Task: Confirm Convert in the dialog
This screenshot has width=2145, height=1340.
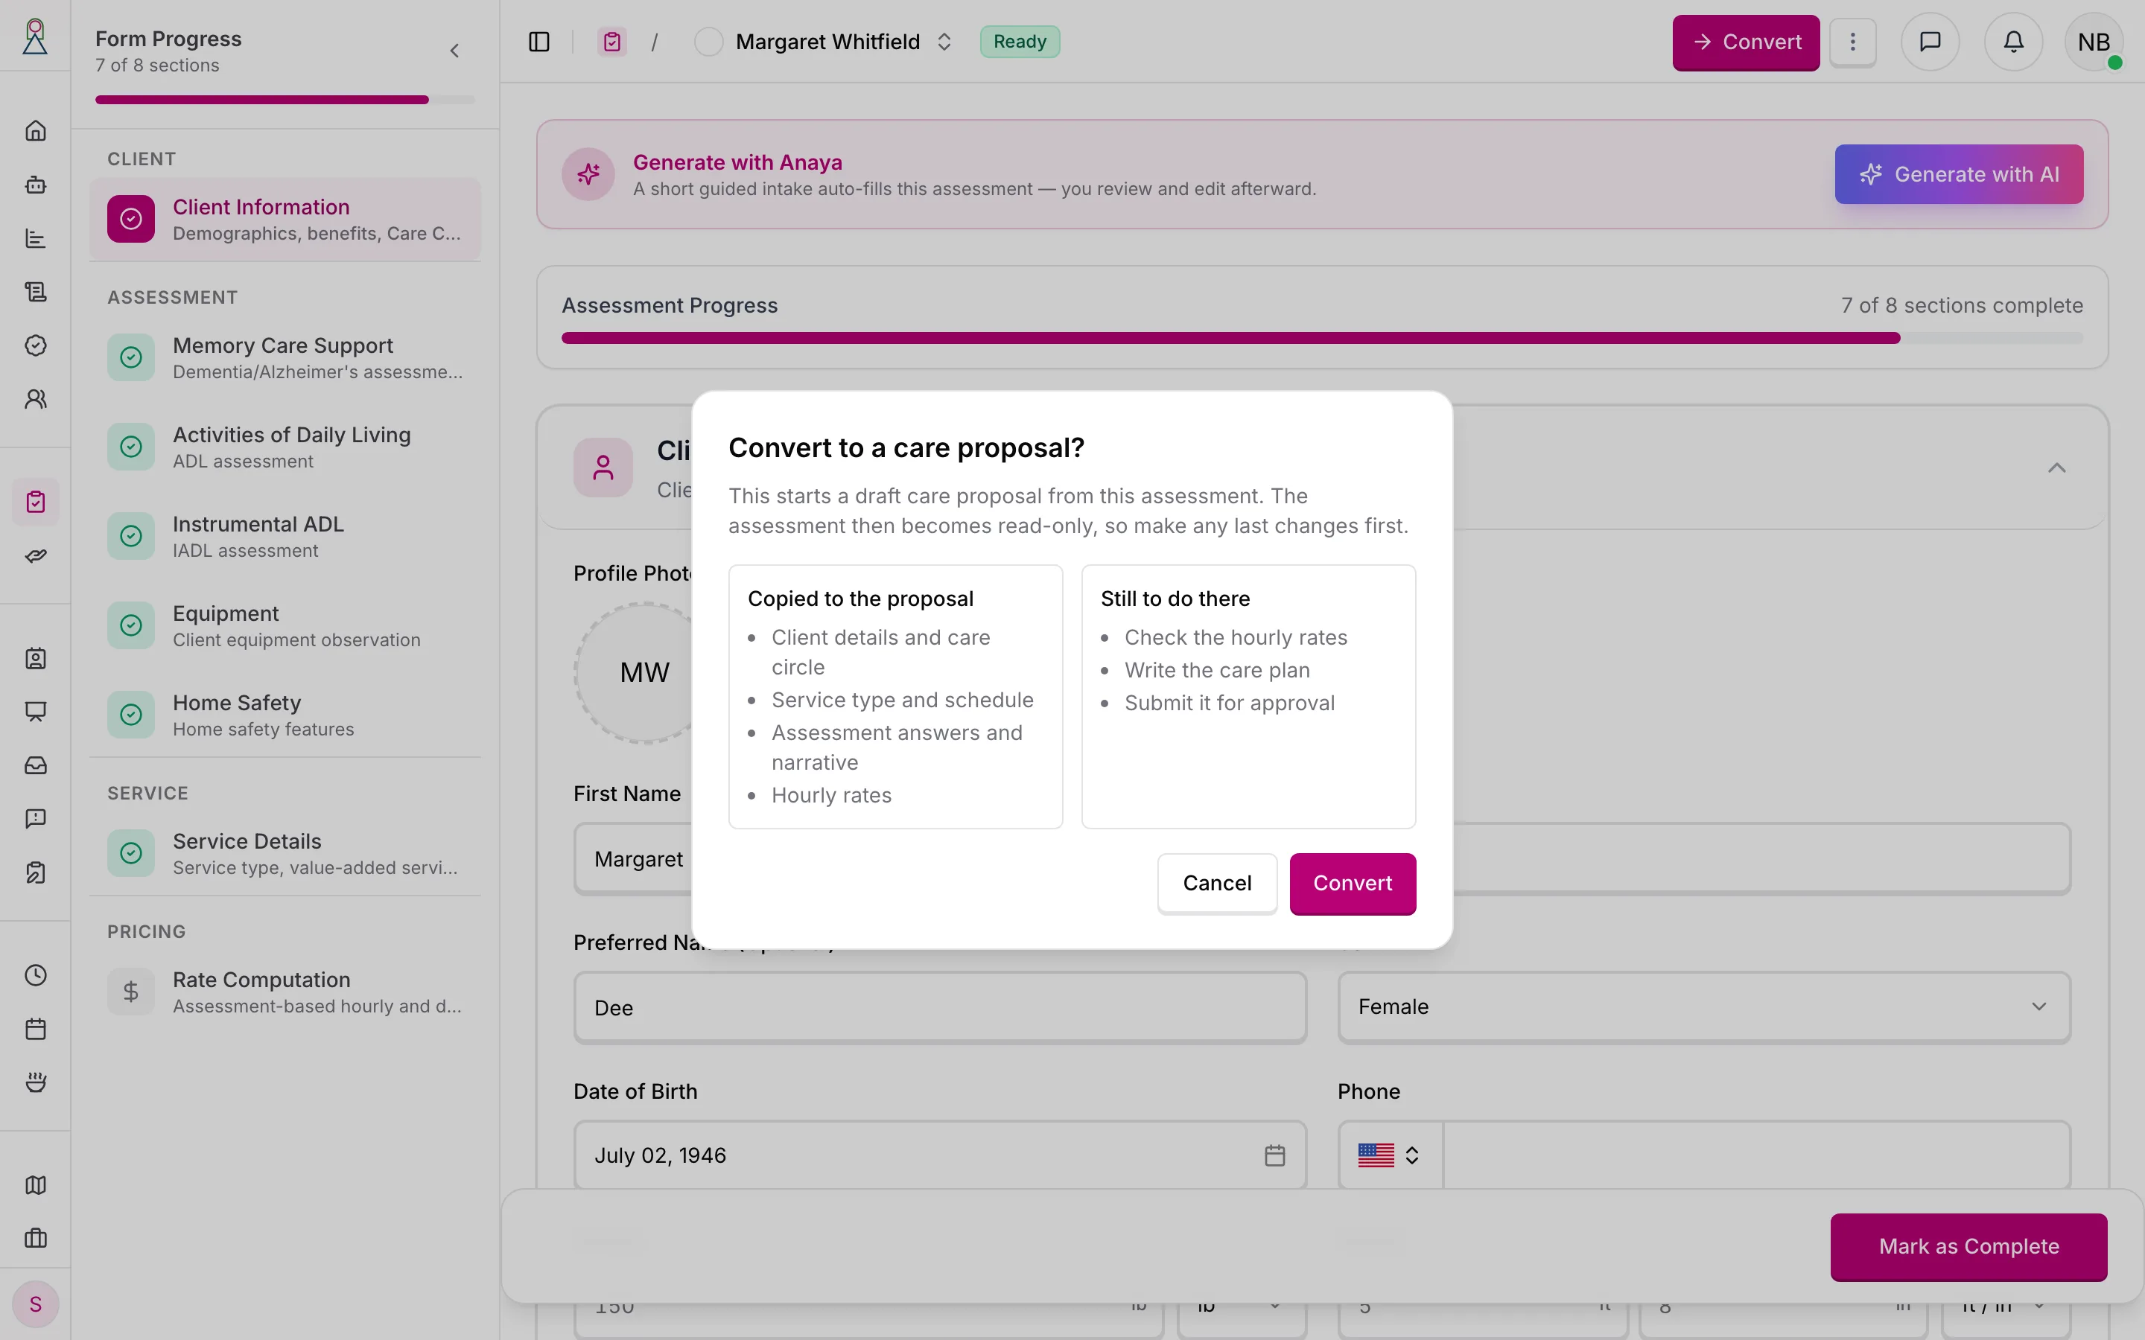Action: click(x=1353, y=884)
